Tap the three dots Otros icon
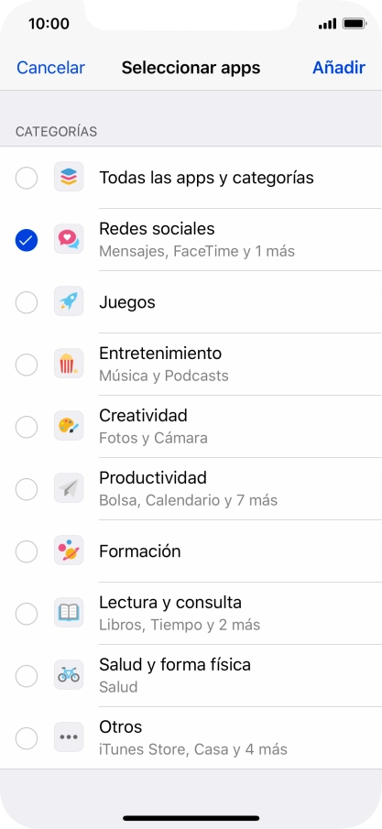382x829 pixels. click(69, 738)
